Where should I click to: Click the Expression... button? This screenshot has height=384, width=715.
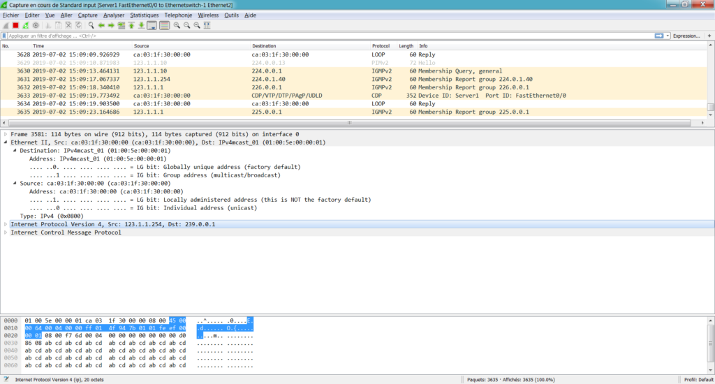[686, 36]
